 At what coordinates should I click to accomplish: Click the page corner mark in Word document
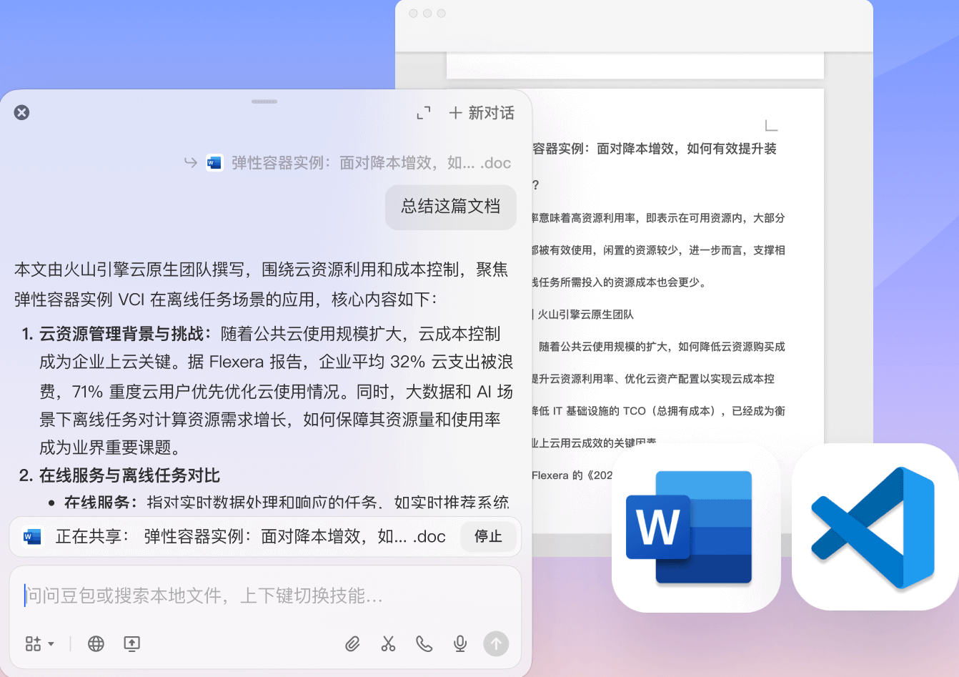point(771,126)
